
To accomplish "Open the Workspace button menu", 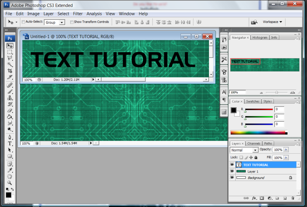I will [x=272, y=22].
